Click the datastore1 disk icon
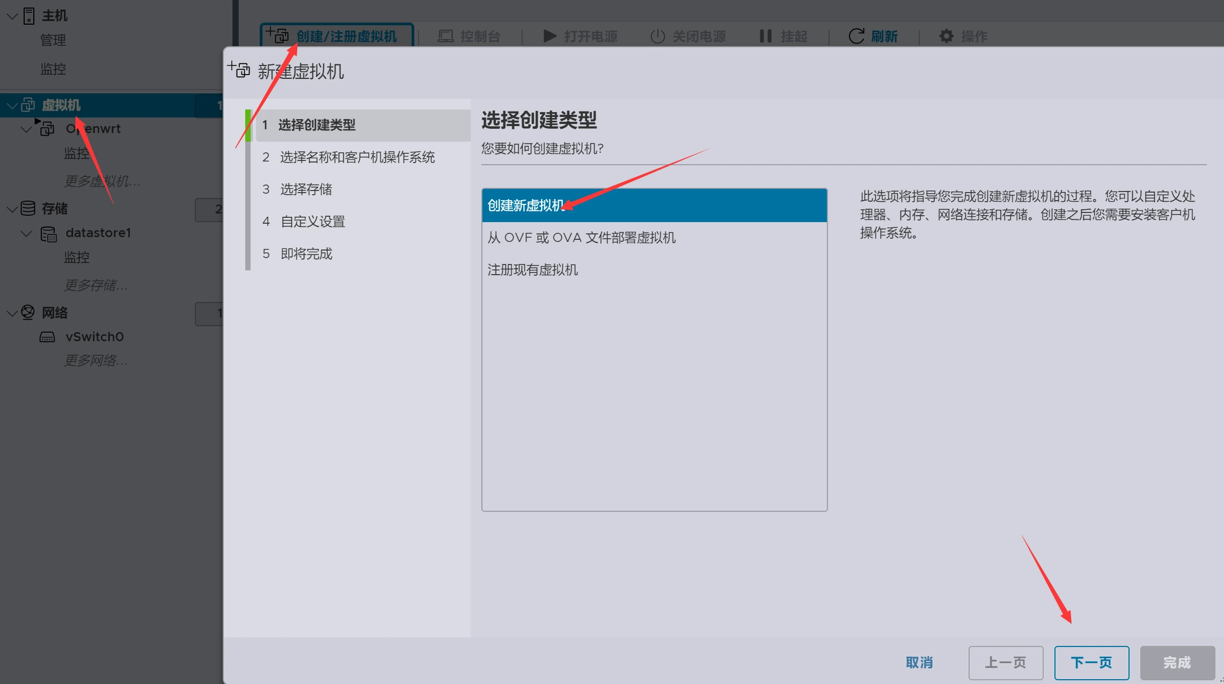This screenshot has width=1224, height=684. [48, 233]
